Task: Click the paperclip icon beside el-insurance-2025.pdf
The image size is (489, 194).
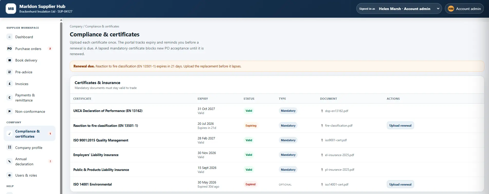Action: coord(322,155)
